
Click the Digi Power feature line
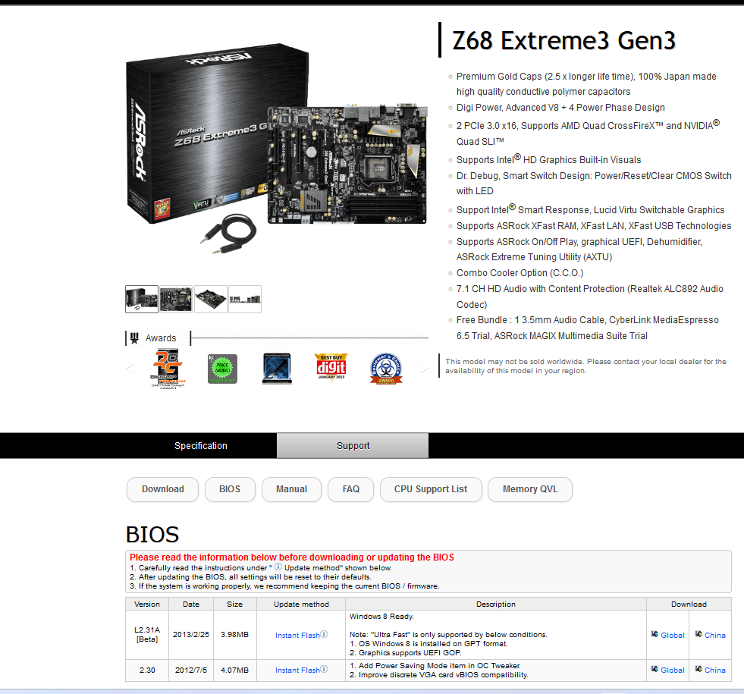point(560,108)
